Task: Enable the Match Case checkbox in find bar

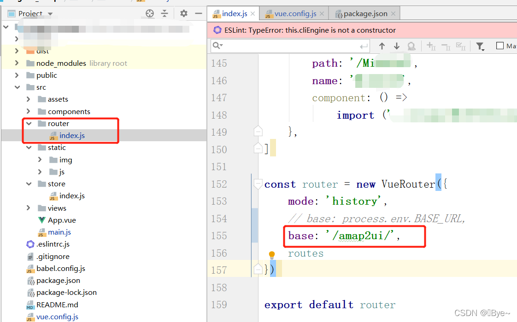Action: (499, 46)
